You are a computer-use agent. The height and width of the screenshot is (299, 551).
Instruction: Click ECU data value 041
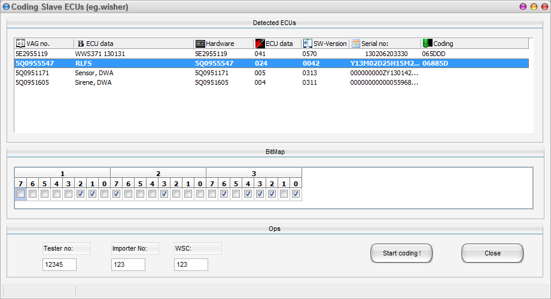click(x=260, y=54)
